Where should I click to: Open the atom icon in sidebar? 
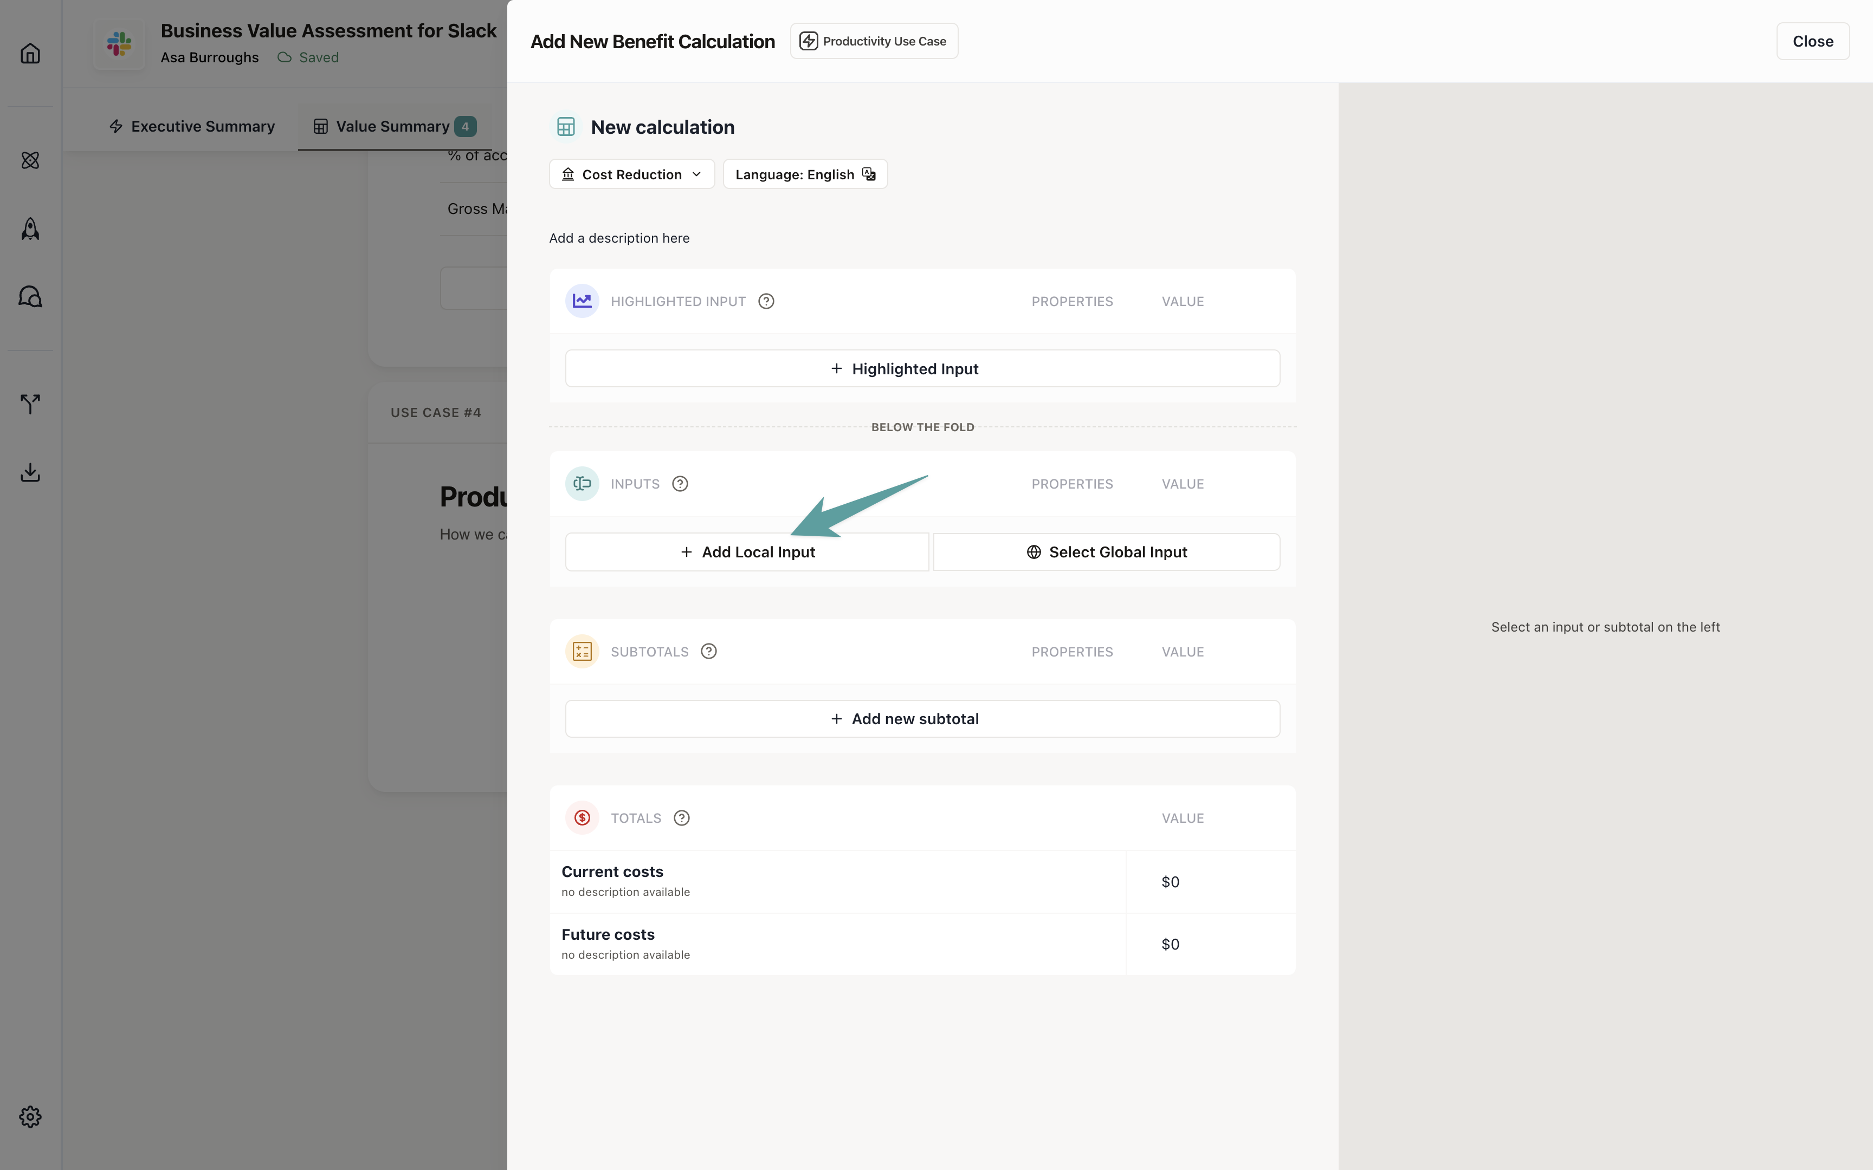click(30, 160)
